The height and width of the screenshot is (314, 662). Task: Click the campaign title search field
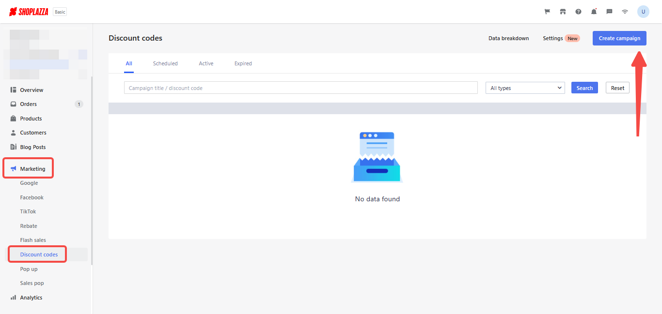301,88
